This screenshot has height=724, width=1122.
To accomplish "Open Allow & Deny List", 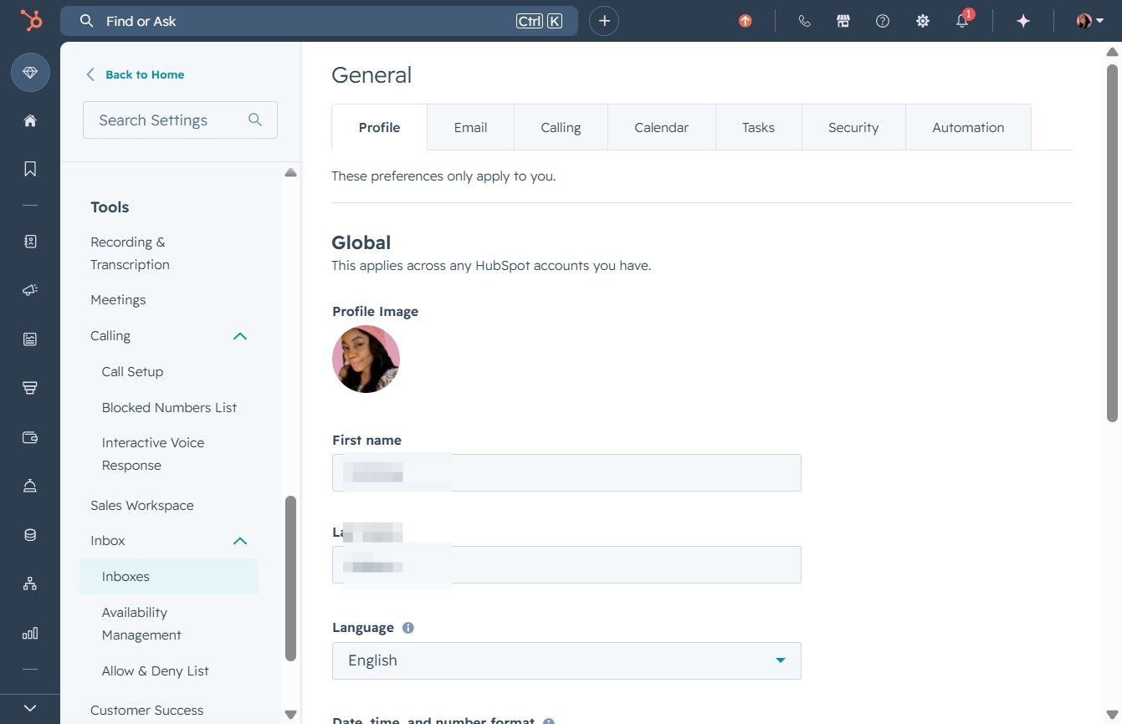I will point(155,671).
